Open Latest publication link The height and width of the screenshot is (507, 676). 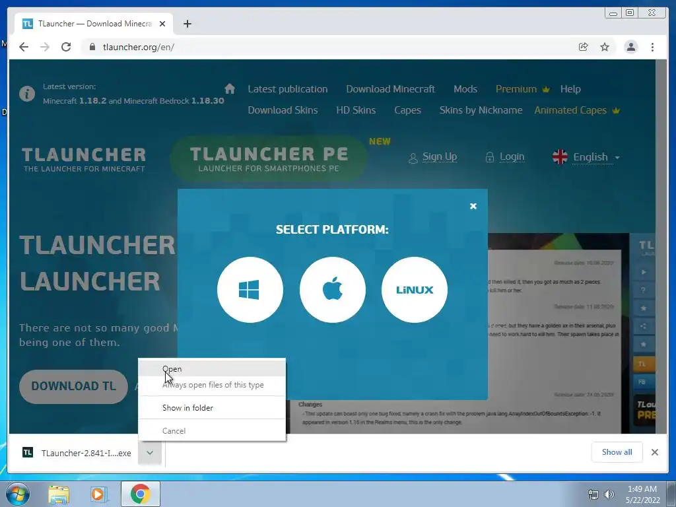pos(288,89)
